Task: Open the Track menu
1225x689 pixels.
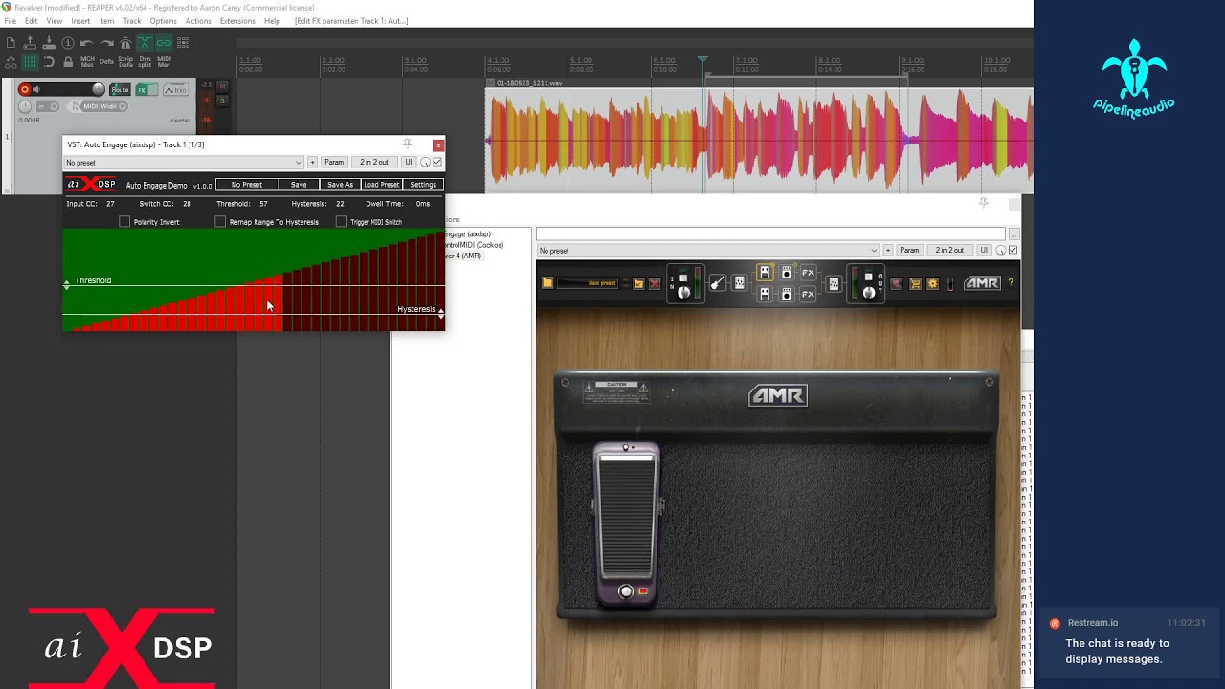Action: coord(132,21)
